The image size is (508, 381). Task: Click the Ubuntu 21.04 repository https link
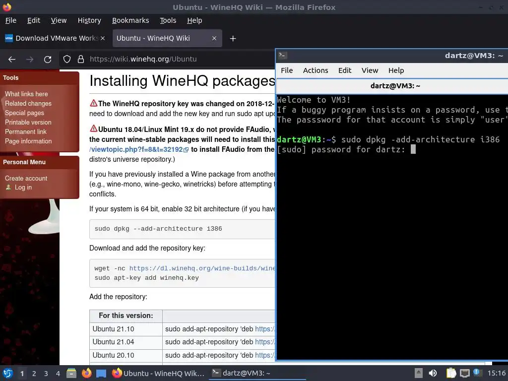(265, 342)
